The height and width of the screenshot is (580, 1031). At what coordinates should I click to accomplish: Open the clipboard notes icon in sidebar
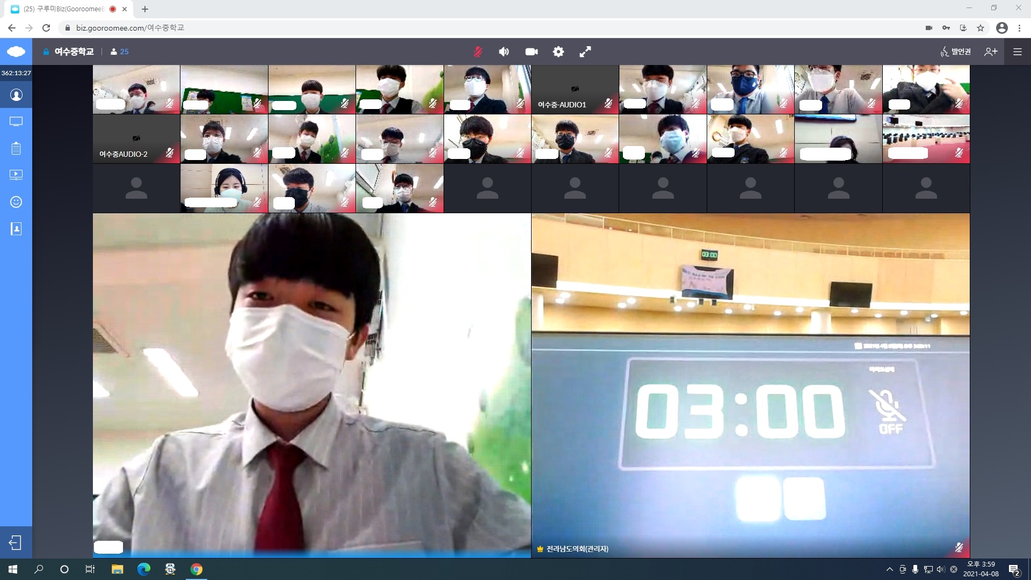16,148
